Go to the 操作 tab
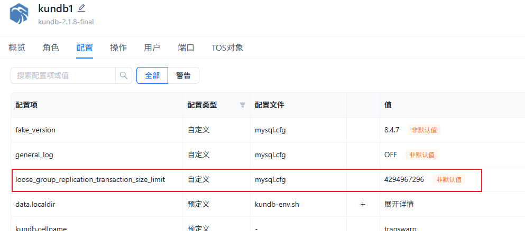The image size is (525, 231). coord(118,47)
